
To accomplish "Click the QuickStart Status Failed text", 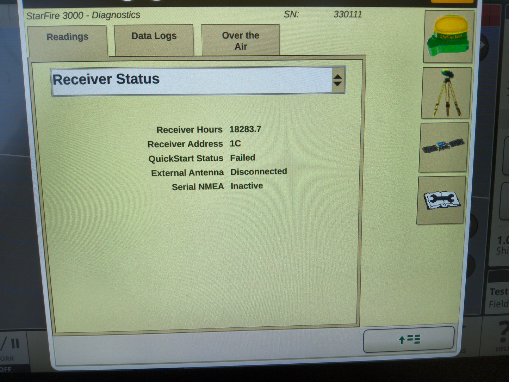I will tap(242, 158).
